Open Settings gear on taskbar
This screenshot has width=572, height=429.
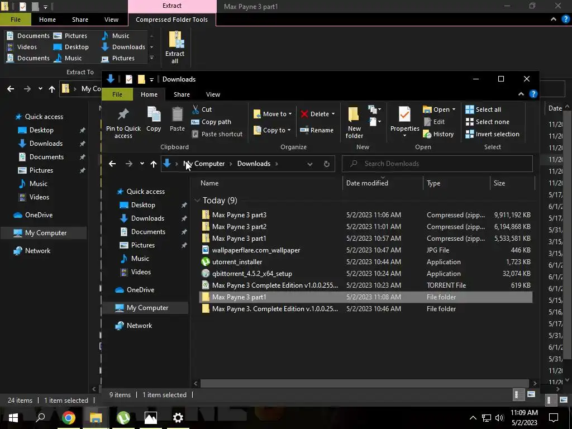(x=178, y=418)
